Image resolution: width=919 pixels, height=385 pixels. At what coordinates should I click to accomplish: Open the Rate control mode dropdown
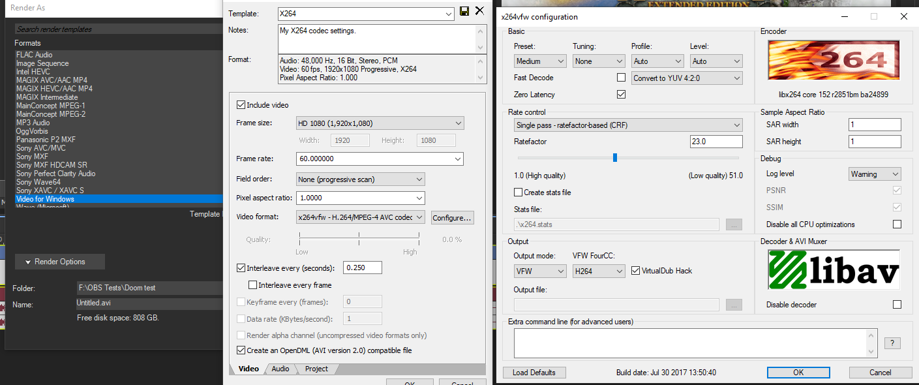(x=628, y=125)
